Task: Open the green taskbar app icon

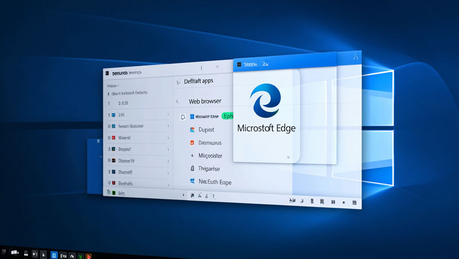Action: click(x=80, y=256)
